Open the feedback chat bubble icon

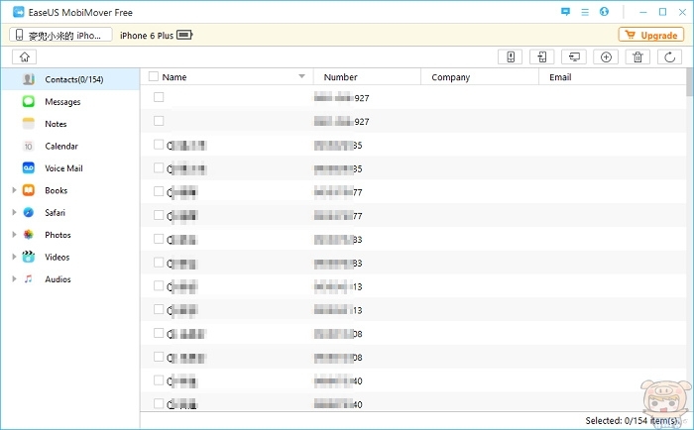(x=565, y=12)
